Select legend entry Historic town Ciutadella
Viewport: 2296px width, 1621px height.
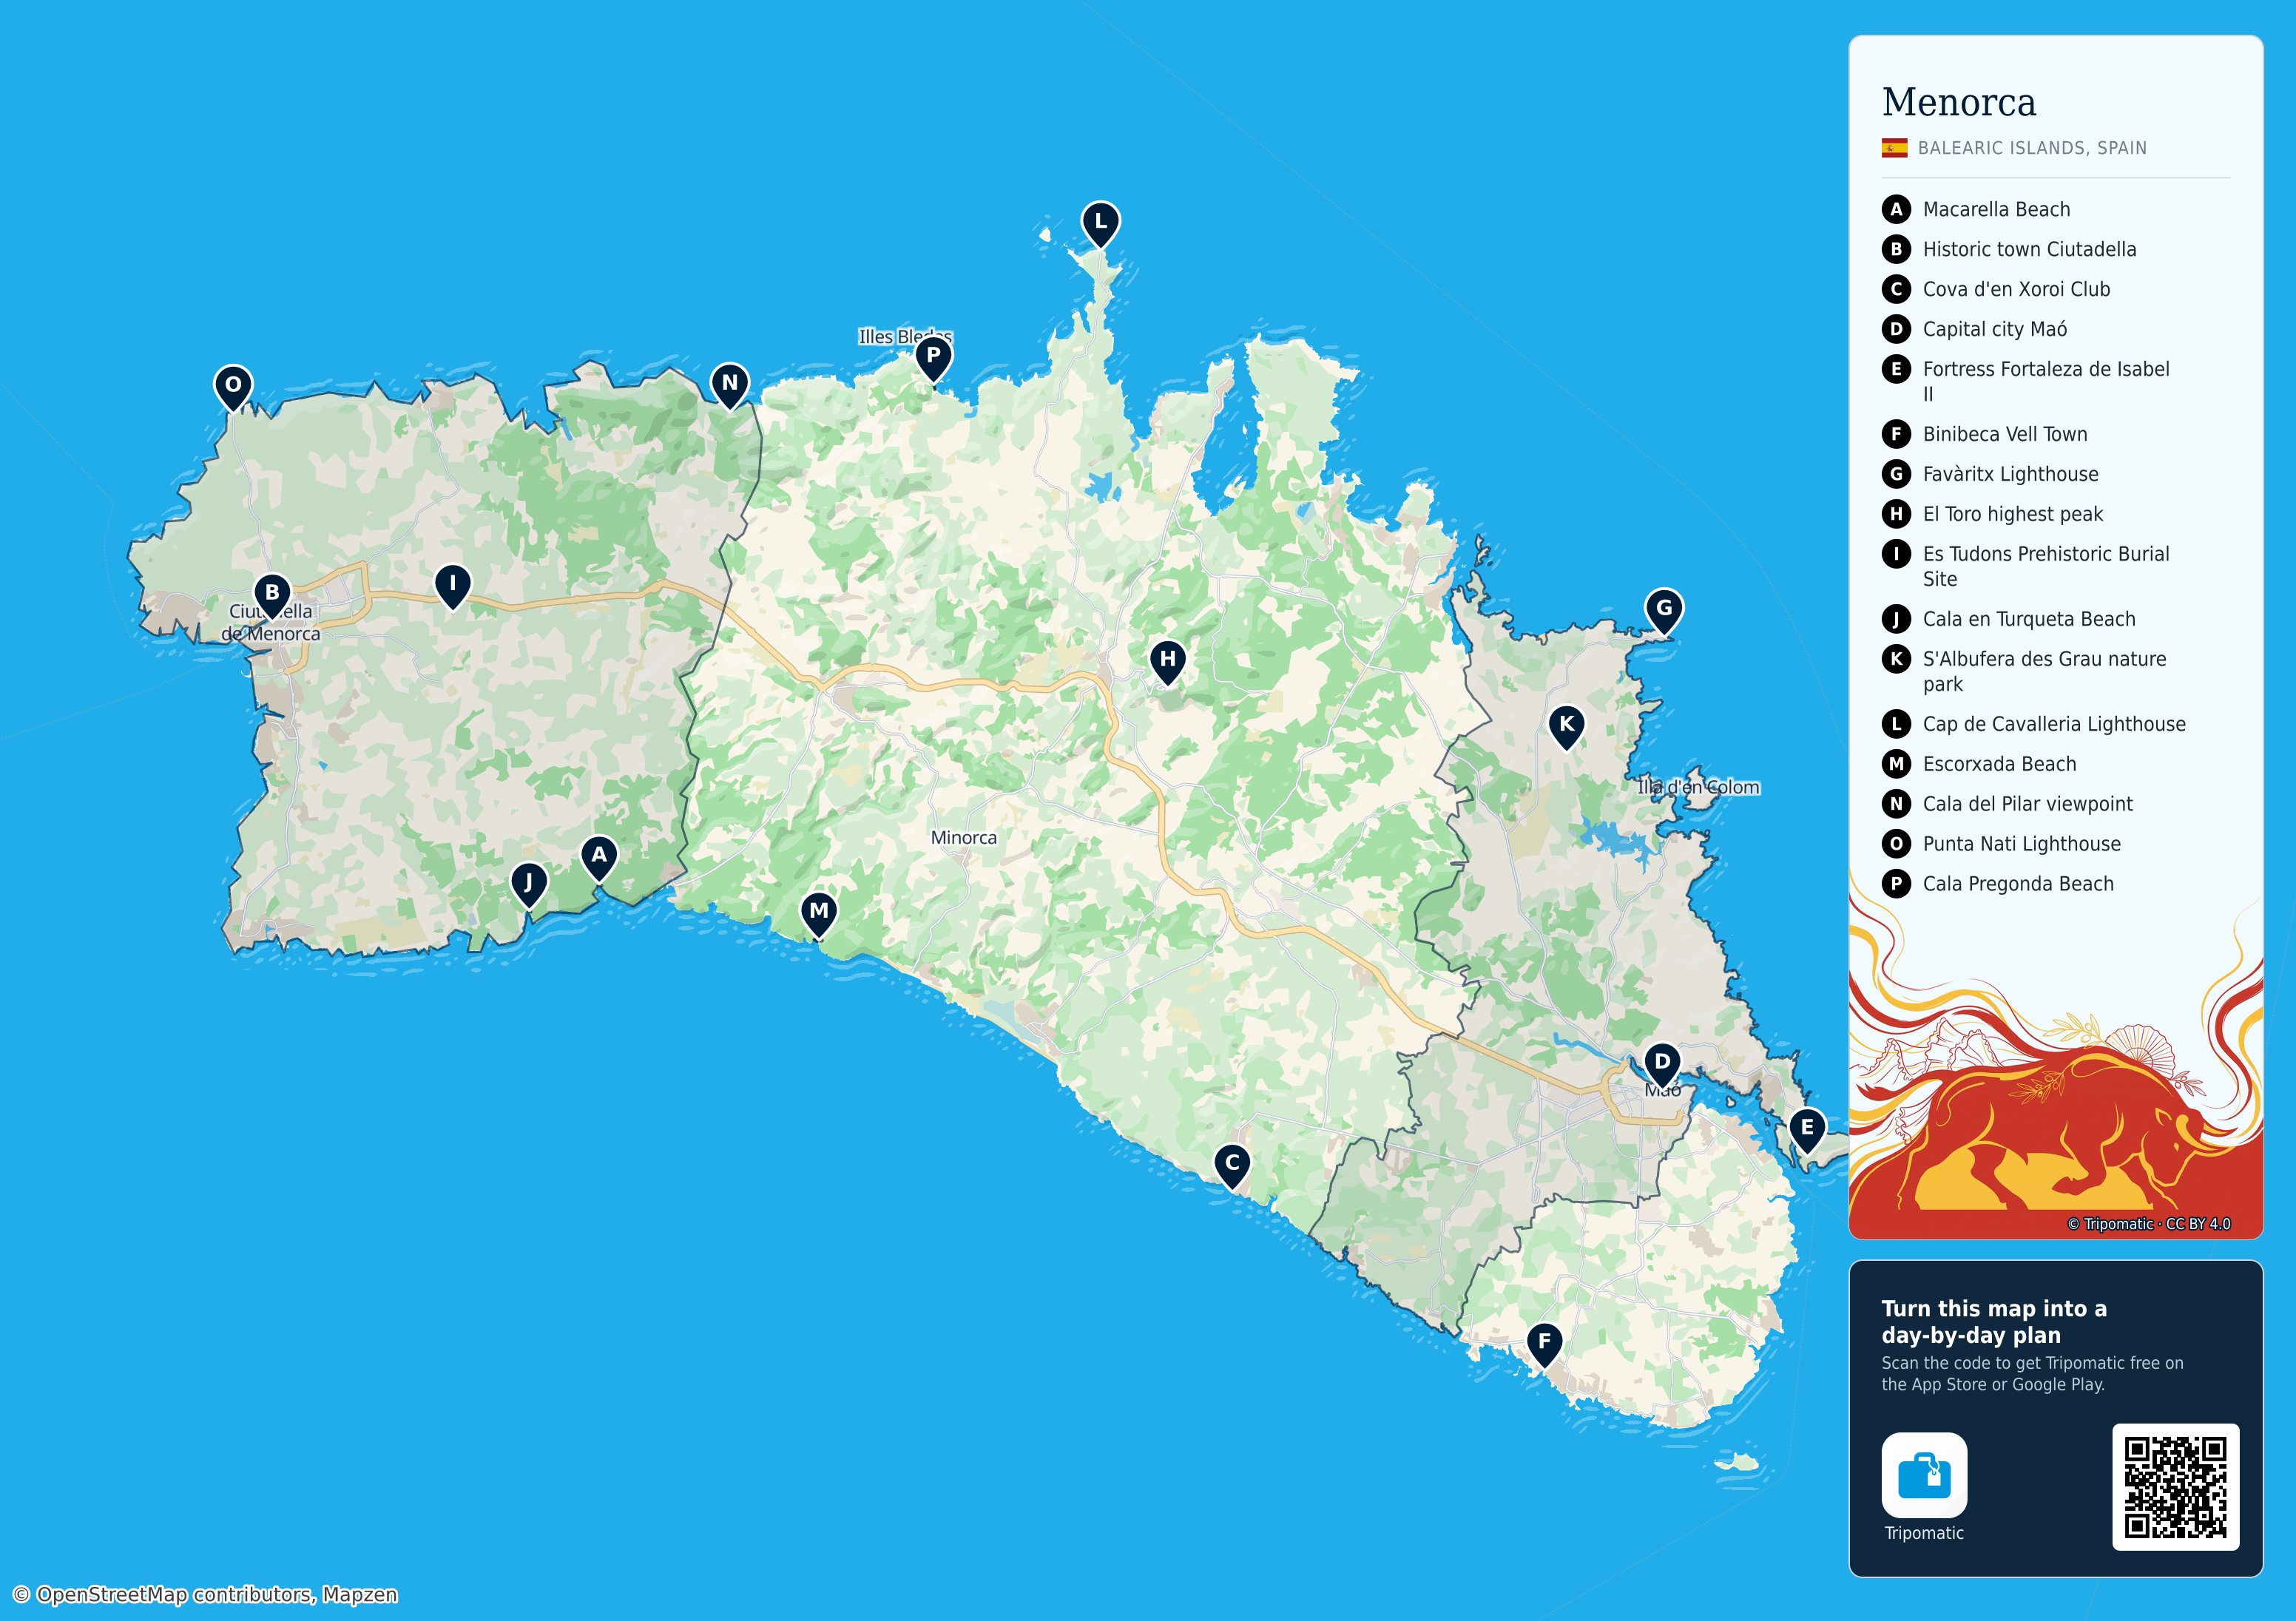2009,249
